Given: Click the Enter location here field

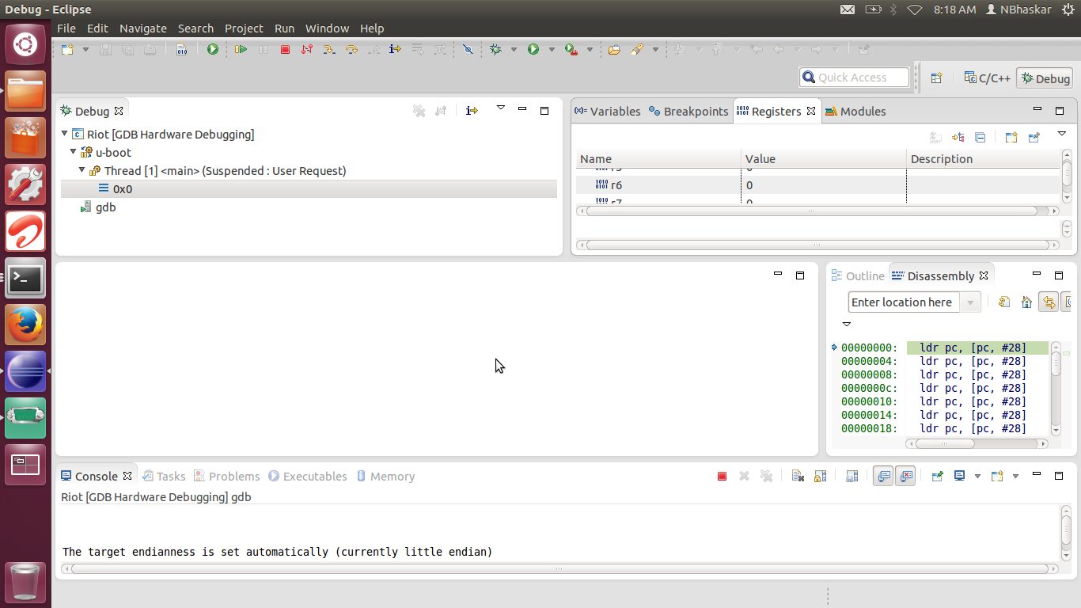Looking at the screenshot, I should [x=904, y=302].
